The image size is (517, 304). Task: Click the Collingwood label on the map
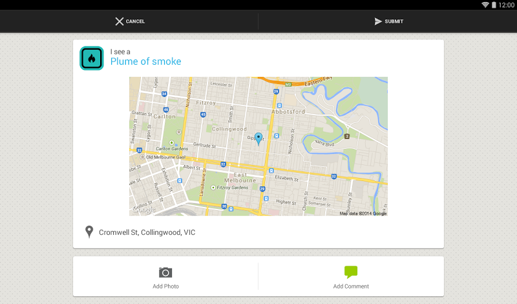coord(229,129)
